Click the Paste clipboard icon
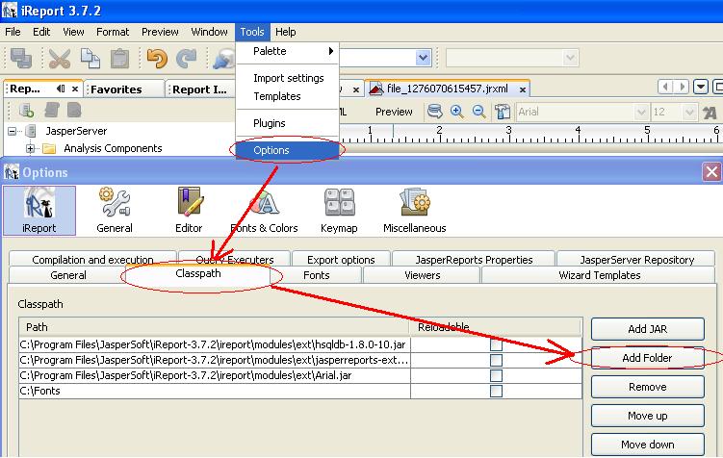 tap(120, 59)
